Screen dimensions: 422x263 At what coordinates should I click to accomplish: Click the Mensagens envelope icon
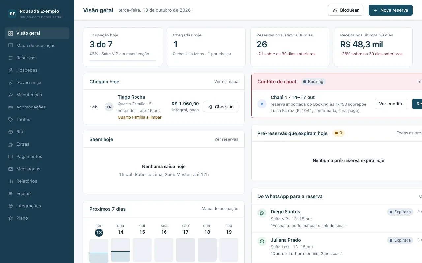click(x=11, y=169)
